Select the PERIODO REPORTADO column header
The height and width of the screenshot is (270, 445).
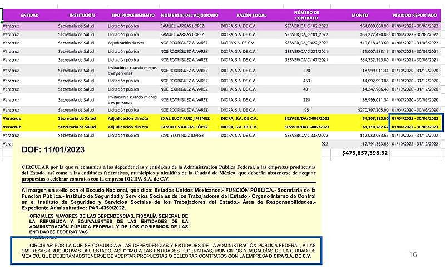(x=415, y=15)
